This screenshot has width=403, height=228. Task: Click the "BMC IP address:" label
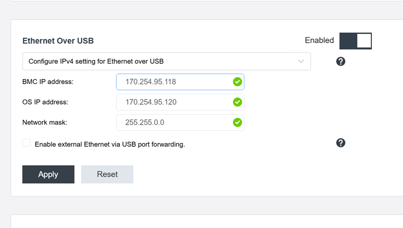tap(48, 82)
